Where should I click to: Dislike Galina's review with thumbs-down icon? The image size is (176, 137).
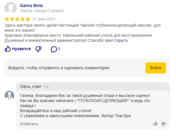point(38,49)
